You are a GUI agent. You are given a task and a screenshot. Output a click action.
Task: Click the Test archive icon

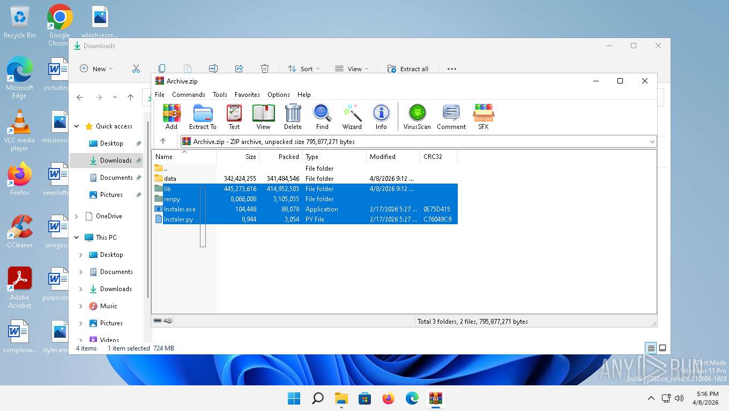coord(234,117)
